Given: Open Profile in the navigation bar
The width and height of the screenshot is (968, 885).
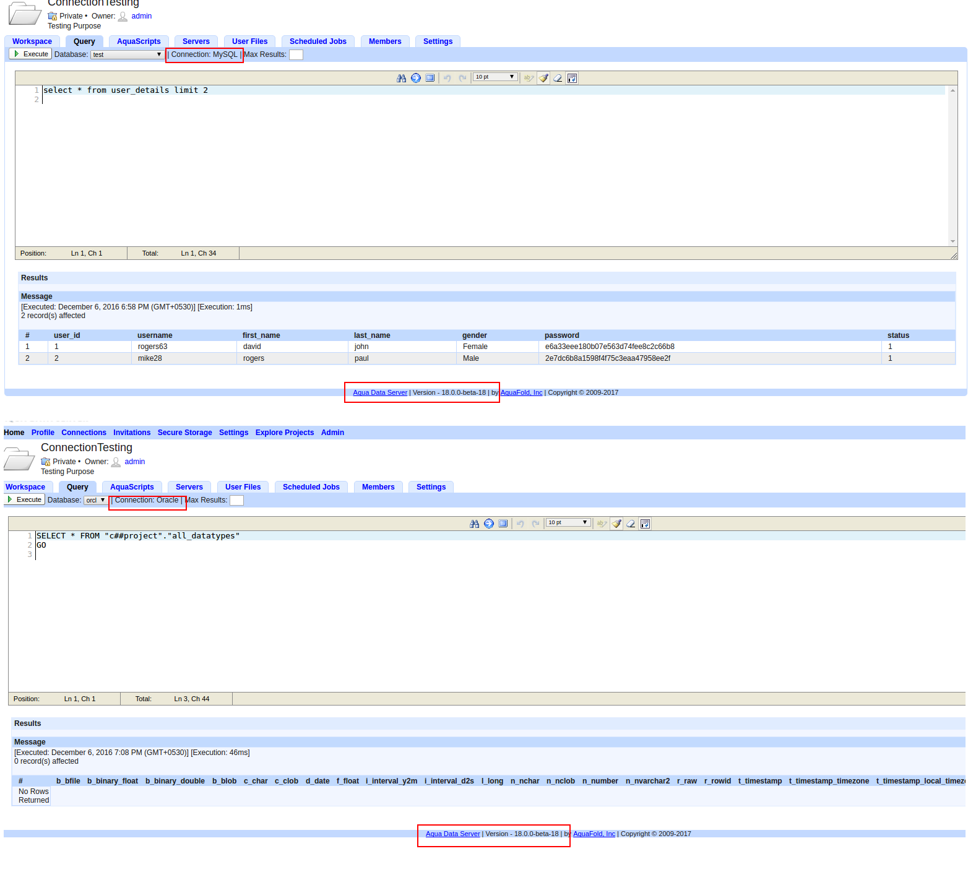Looking at the screenshot, I should (x=43, y=433).
